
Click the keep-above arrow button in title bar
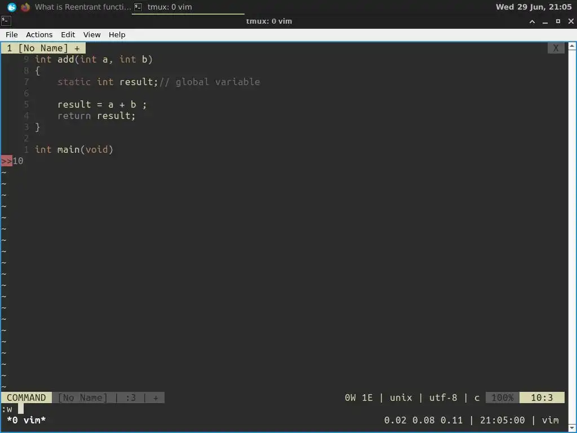(x=532, y=21)
